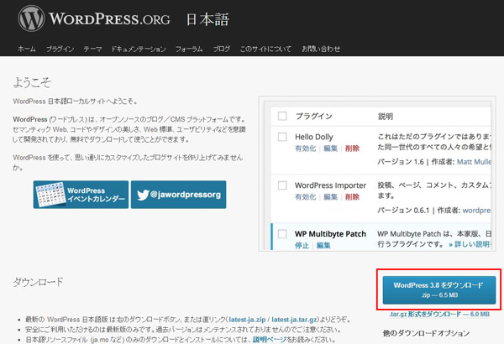Click the プラグイン column header
The image size is (504, 344).
(313, 116)
